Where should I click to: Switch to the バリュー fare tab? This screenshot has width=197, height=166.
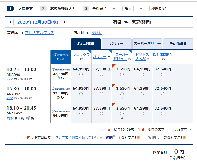[x=116, y=44]
